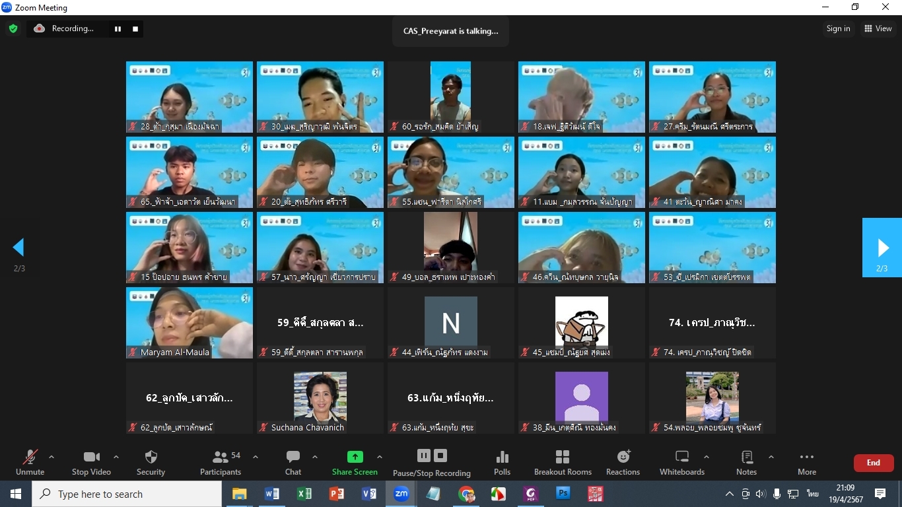Open the Polls icon
Viewport: 902px width, 507px height.
pyautogui.click(x=502, y=463)
